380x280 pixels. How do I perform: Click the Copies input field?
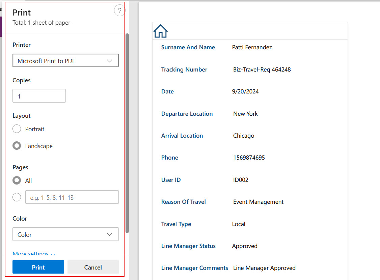coord(39,96)
